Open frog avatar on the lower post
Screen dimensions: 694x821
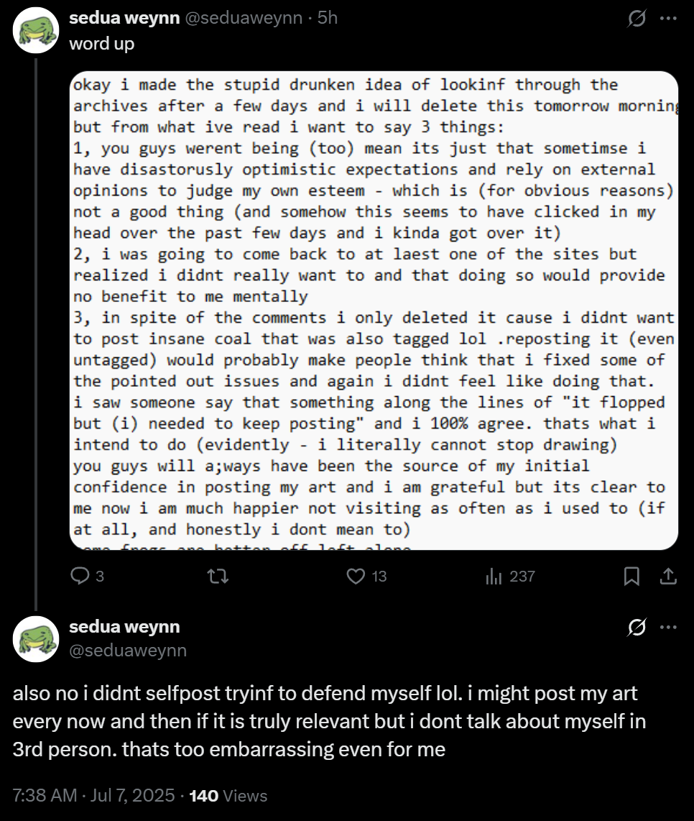(x=36, y=638)
